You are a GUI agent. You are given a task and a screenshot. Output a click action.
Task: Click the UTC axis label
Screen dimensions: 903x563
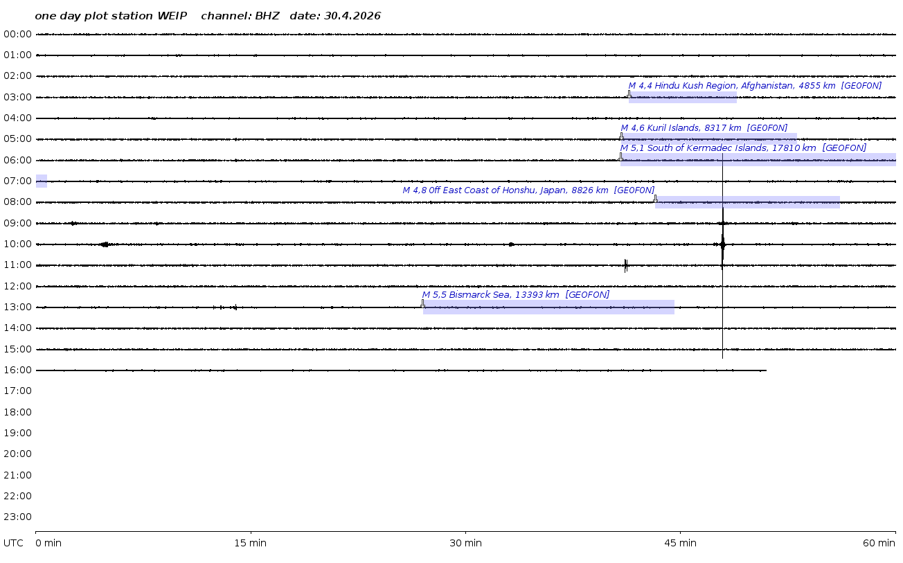[13, 543]
